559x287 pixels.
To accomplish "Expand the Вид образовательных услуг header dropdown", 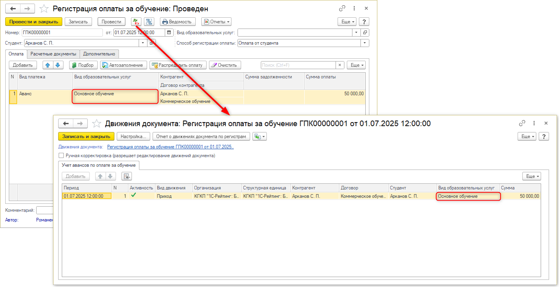I will point(356,33).
